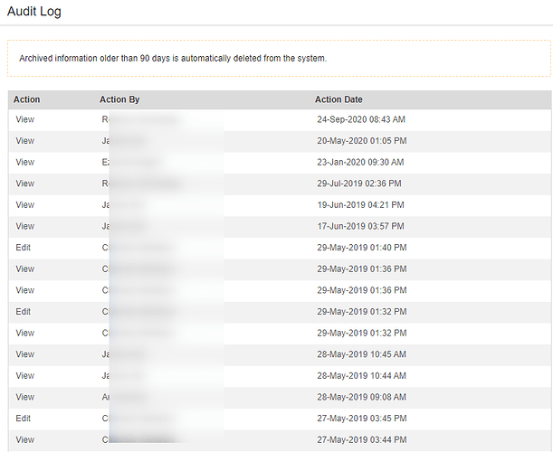The height and width of the screenshot is (452, 553).
Task: Select date 24-Sep-2020 08:43 AM
Action: click(361, 120)
